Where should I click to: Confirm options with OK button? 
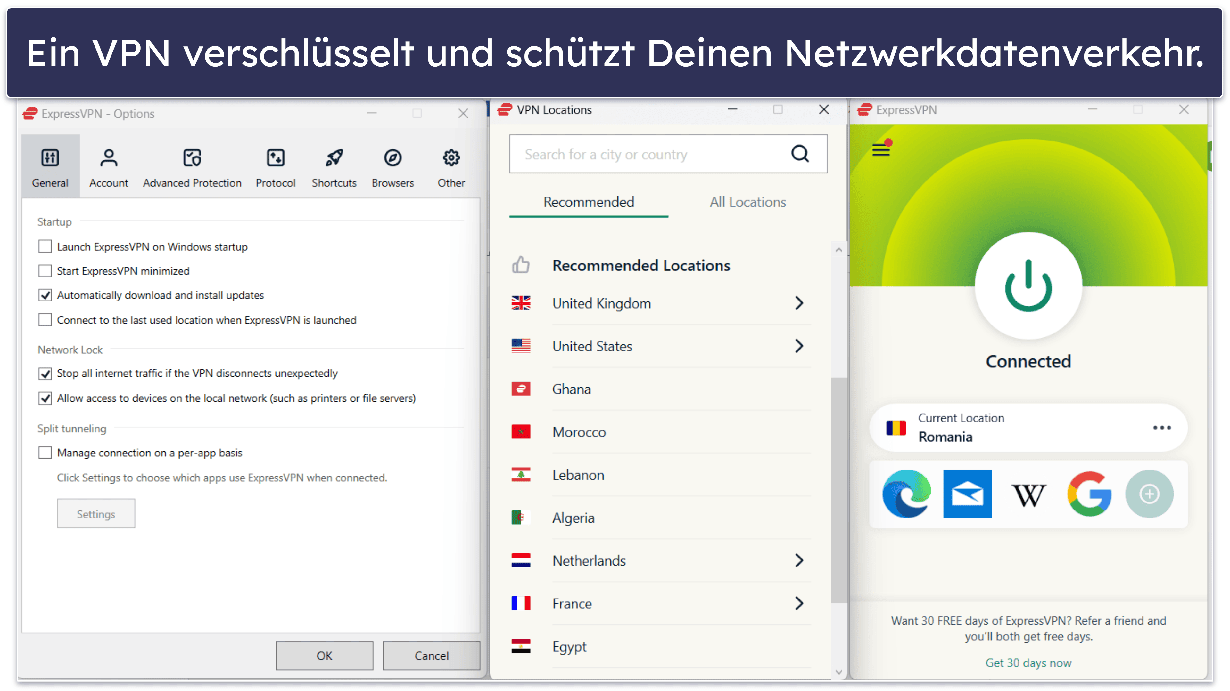tap(324, 655)
